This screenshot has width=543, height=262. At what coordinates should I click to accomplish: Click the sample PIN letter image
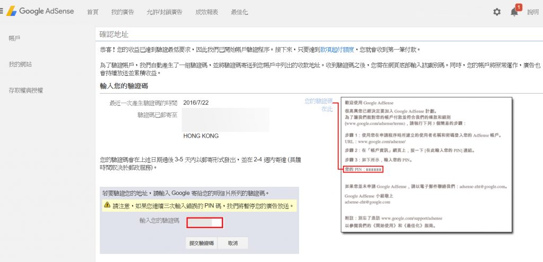426,165
